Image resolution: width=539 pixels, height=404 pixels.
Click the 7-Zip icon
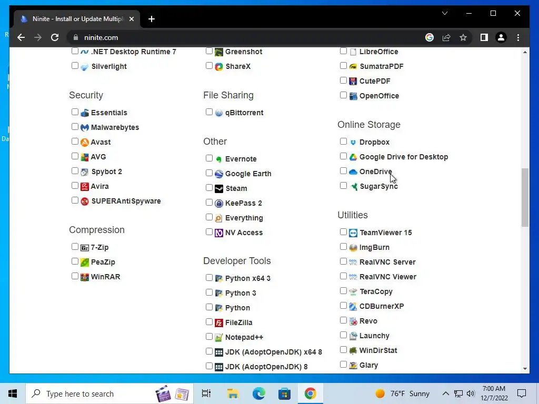(x=85, y=247)
